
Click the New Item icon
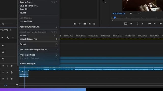[89, 24]
